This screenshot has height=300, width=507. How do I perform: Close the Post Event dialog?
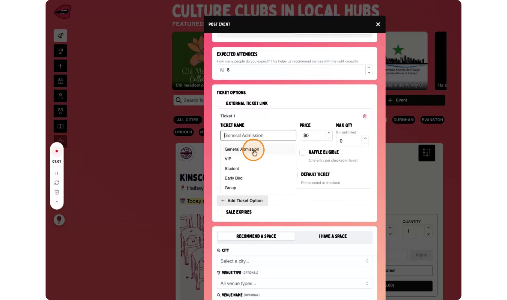[x=378, y=24]
